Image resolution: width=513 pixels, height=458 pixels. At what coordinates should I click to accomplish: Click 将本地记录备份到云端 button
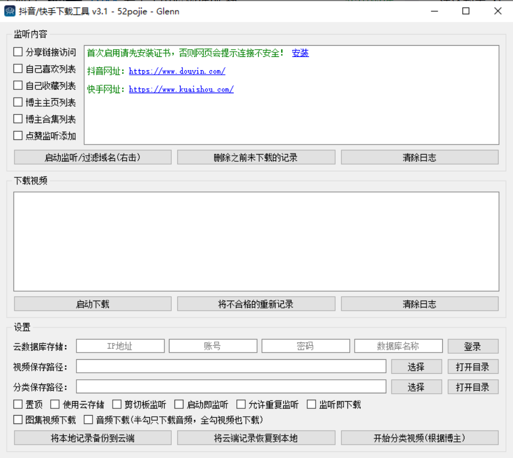click(x=93, y=438)
